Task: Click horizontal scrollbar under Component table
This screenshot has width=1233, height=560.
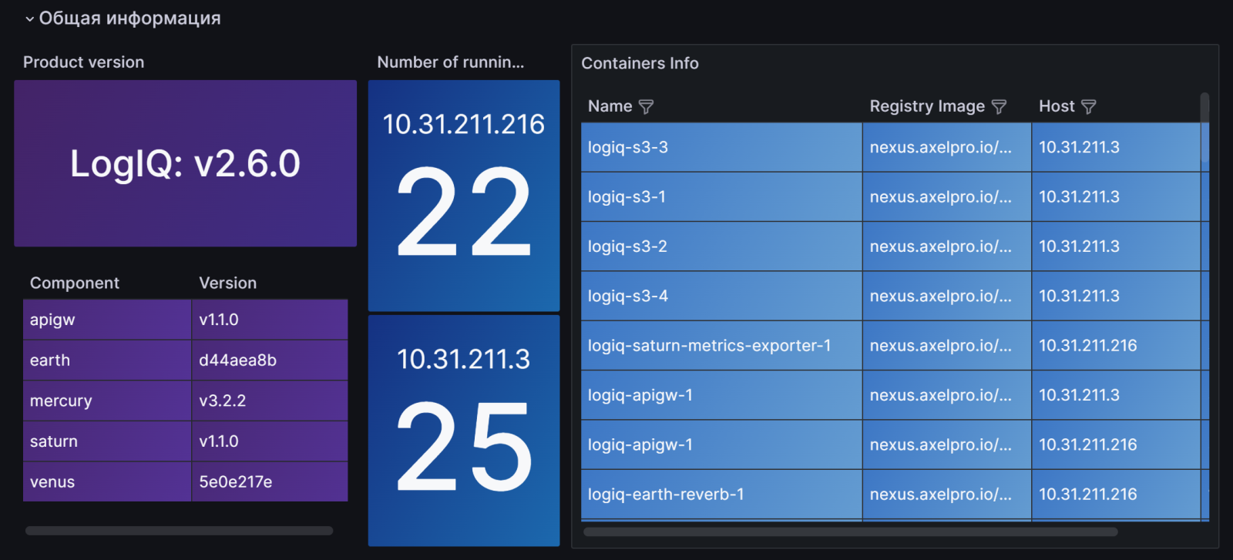Action: [179, 531]
